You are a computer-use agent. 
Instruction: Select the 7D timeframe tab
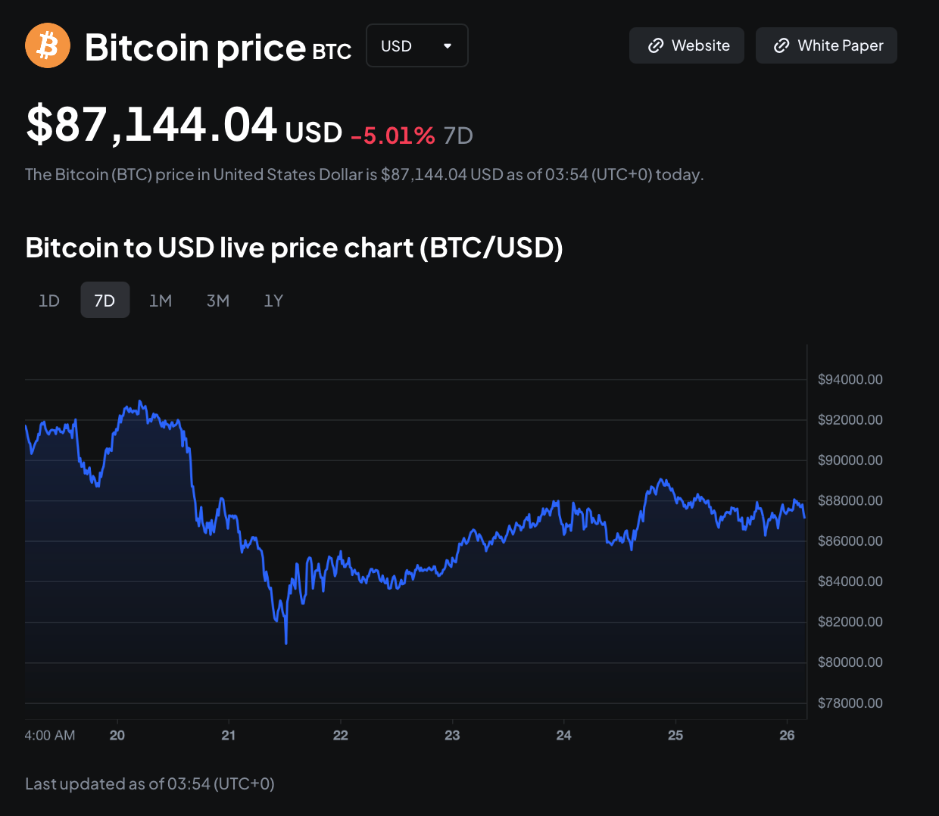(x=105, y=301)
